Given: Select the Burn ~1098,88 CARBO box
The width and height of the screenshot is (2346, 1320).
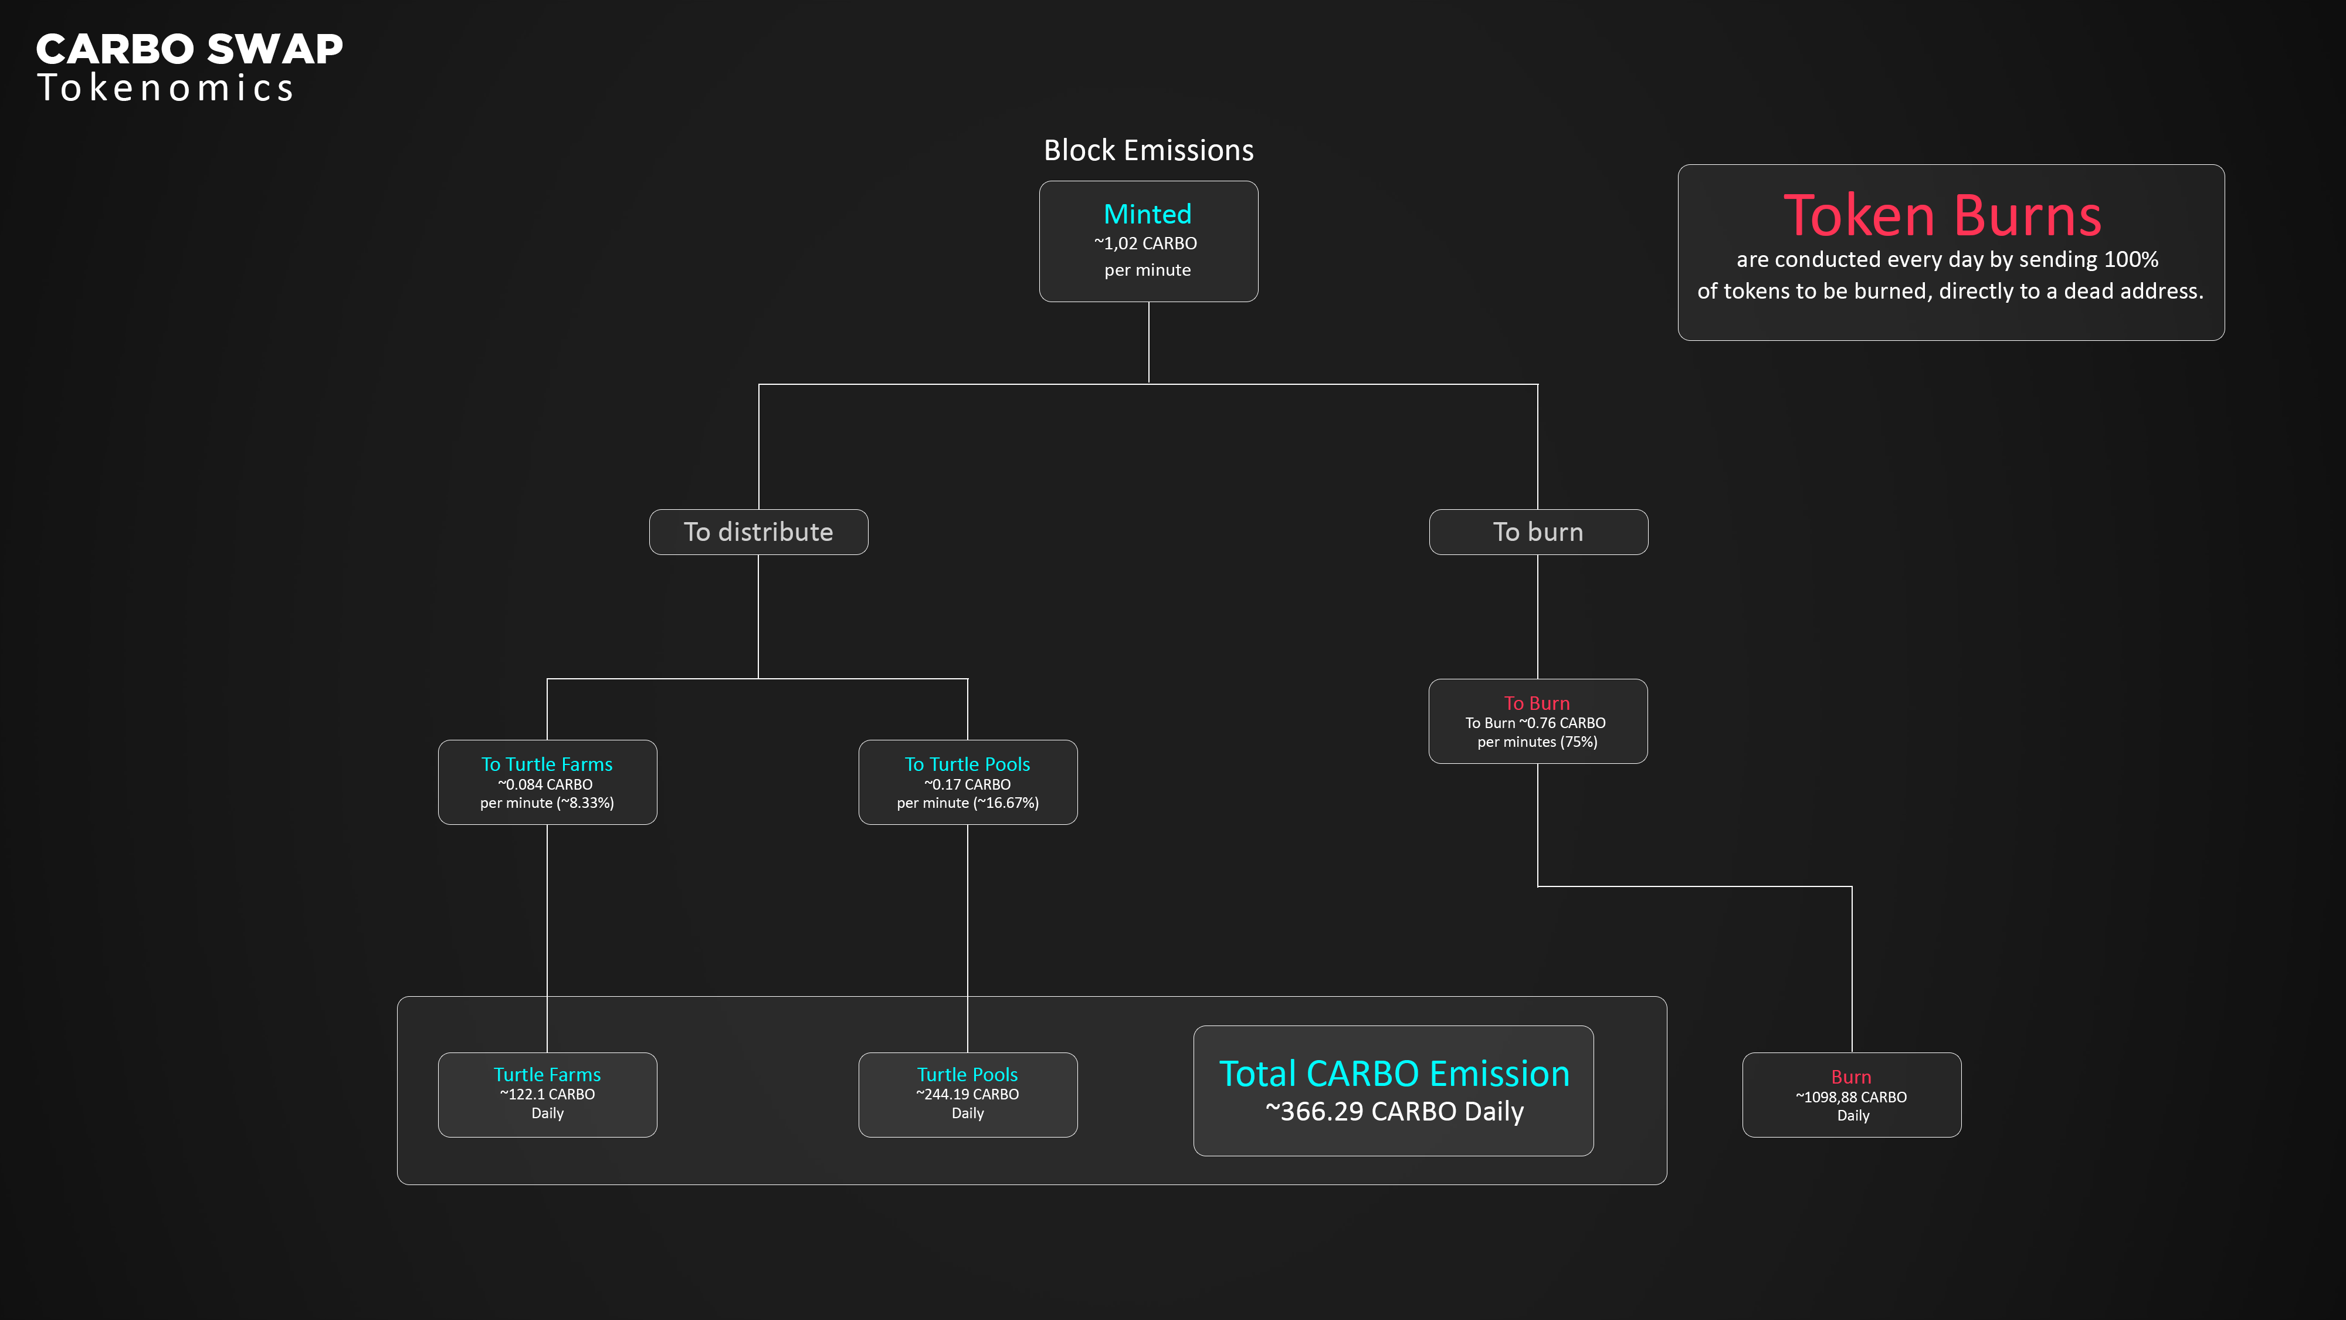Looking at the screenshot, I should (x=1850, y=1095).
